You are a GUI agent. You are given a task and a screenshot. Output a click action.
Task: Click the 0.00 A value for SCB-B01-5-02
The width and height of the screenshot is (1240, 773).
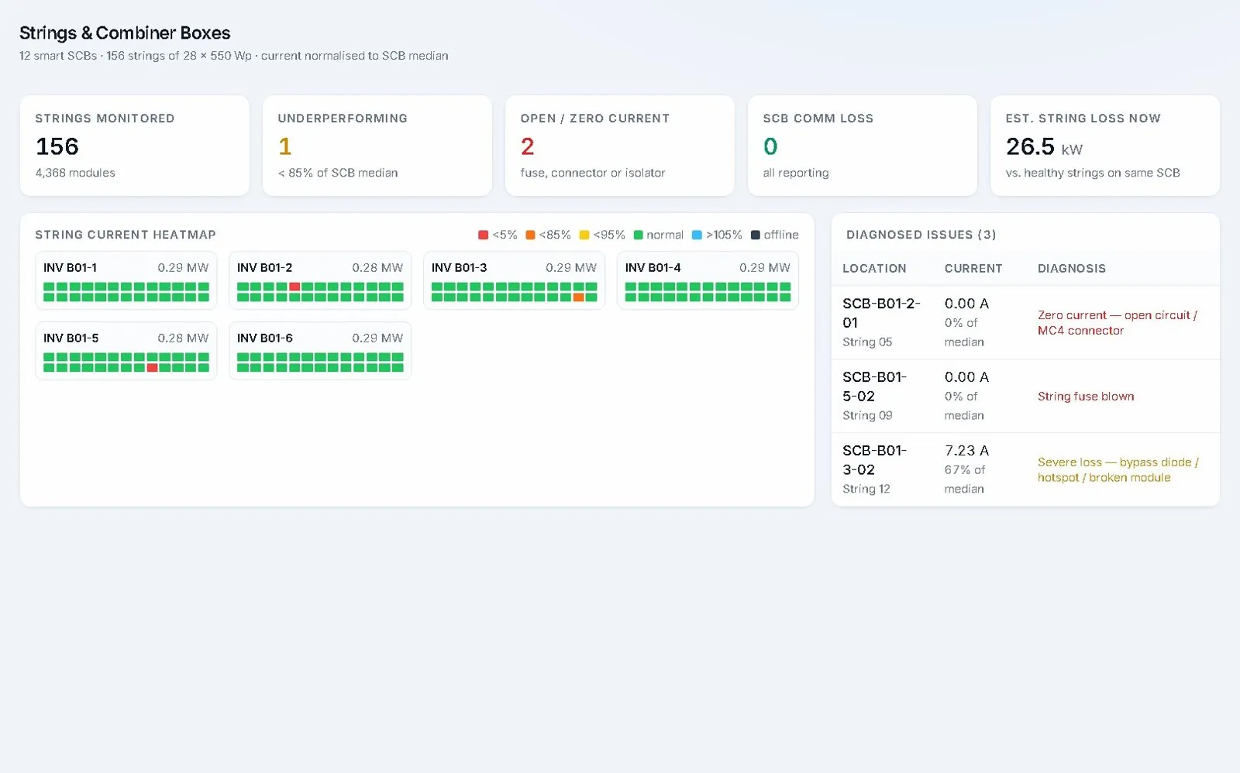(966, 377)
